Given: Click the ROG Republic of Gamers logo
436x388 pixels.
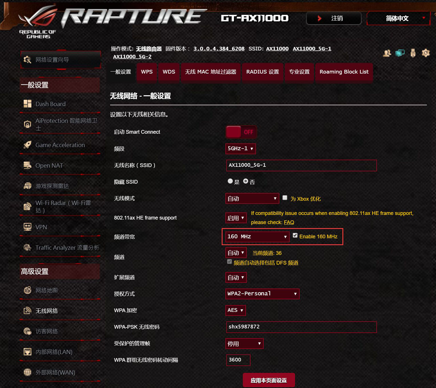Looking at the screenshot, I should tap(38, 22).
